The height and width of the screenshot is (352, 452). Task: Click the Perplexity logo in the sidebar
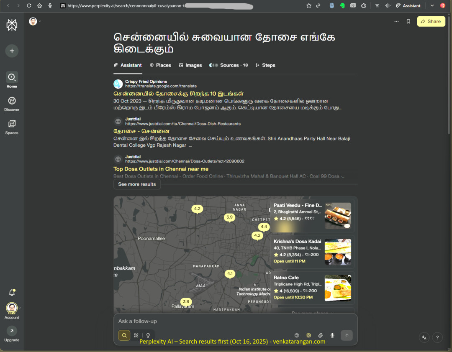point(12,25)
